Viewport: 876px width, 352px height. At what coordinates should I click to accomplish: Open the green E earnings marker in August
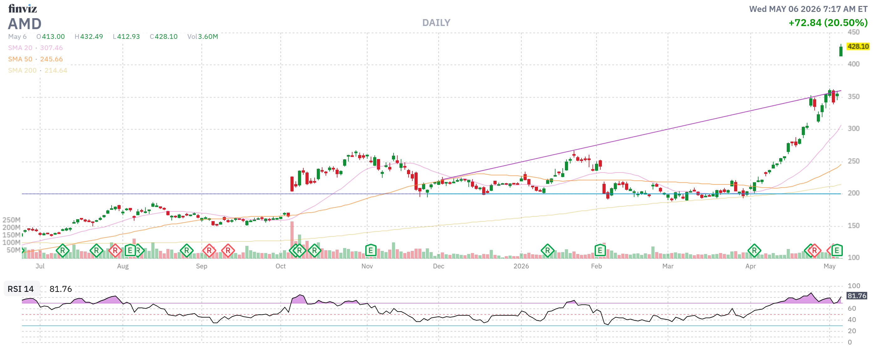click(x=130, y=251)
